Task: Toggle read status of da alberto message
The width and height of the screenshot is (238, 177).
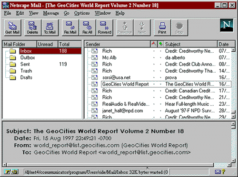Action: pos(160,58)
